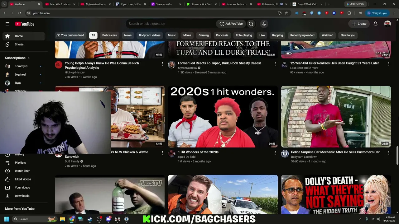The image size is (399, 224).
Task: Select the Bodycam videos filter chip
Action: click(x=150, y=35)
